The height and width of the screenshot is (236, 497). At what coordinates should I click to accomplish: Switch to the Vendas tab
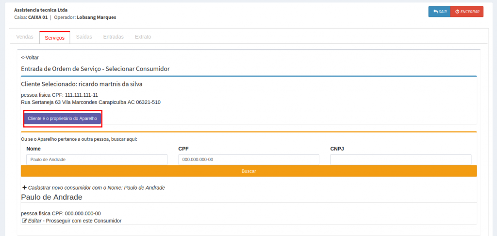point(25,37)
